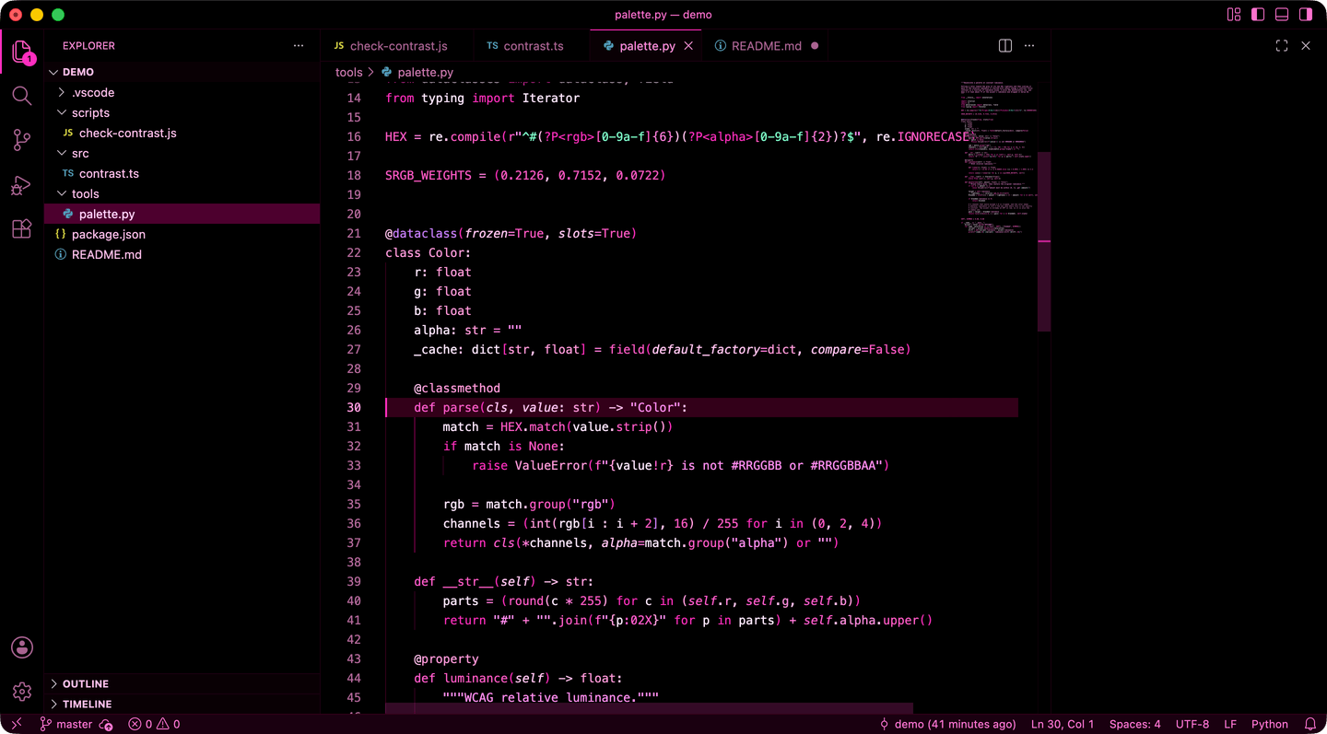Collapse the DEMO root folder
The image size is (1327, 734).
tap(182, 72)
